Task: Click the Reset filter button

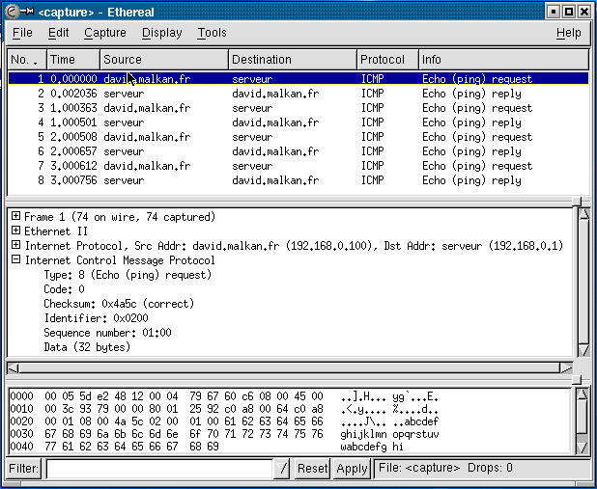Action: point(312,468)
